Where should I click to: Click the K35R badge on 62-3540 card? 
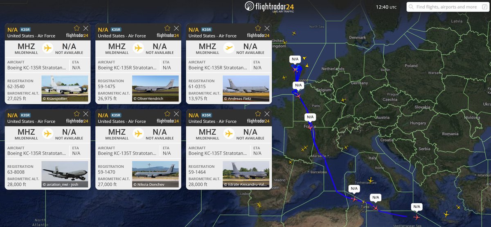(25, 29)
